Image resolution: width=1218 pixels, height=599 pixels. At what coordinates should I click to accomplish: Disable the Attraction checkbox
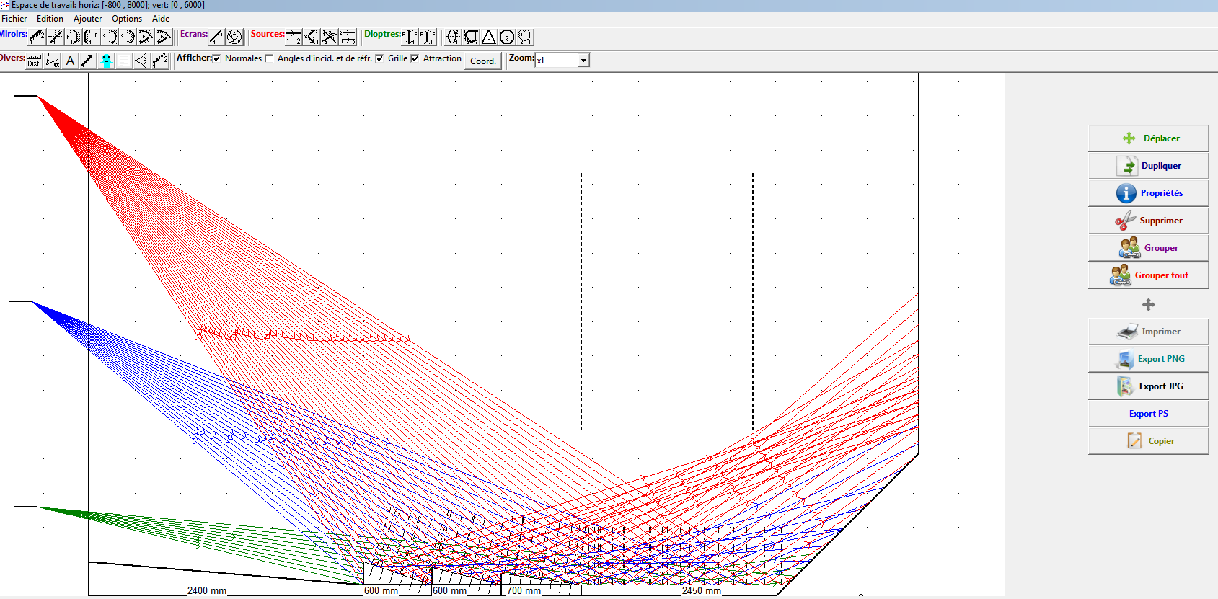tap(415, 58)
